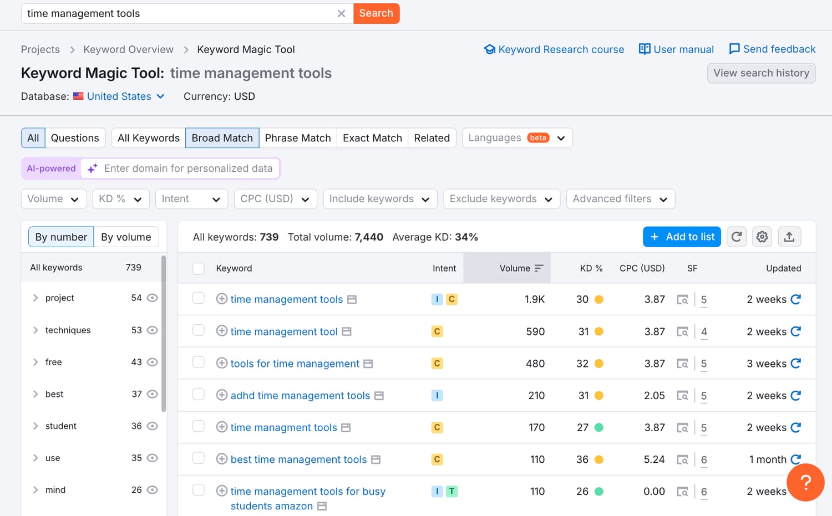Switch to the Related tab

click(x=432, y=138)
